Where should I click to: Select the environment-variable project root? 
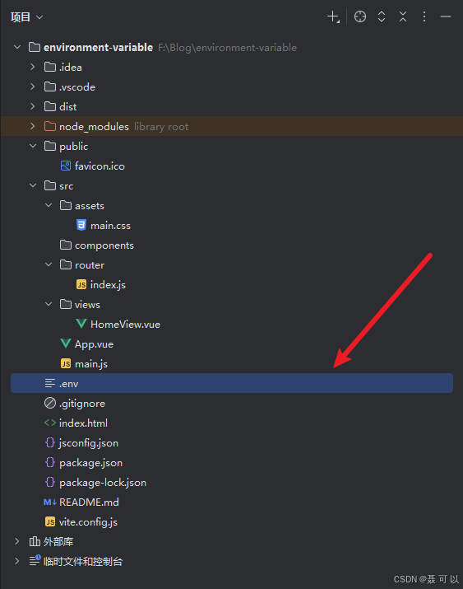tap(98, 47)
